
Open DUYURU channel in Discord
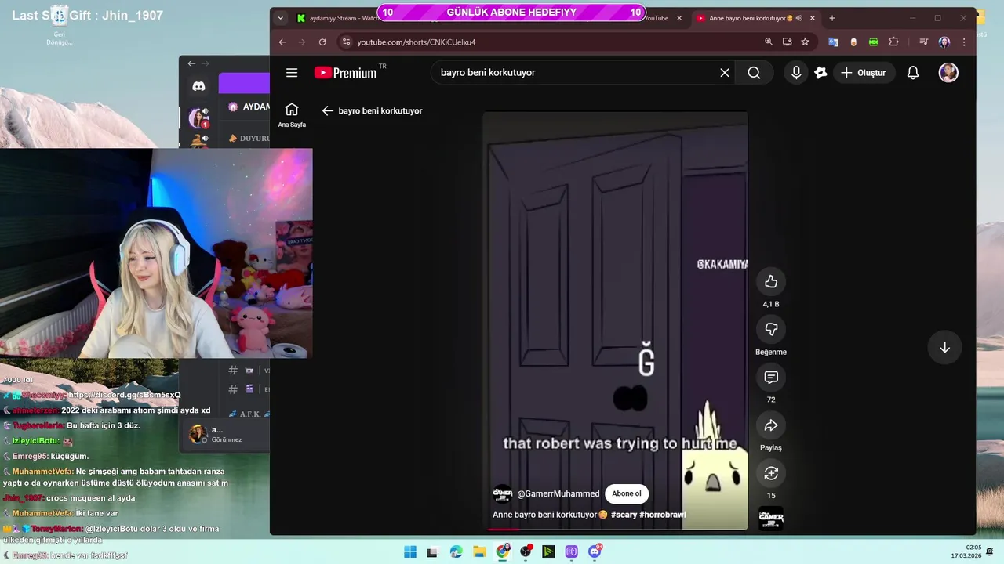[249, 139]
